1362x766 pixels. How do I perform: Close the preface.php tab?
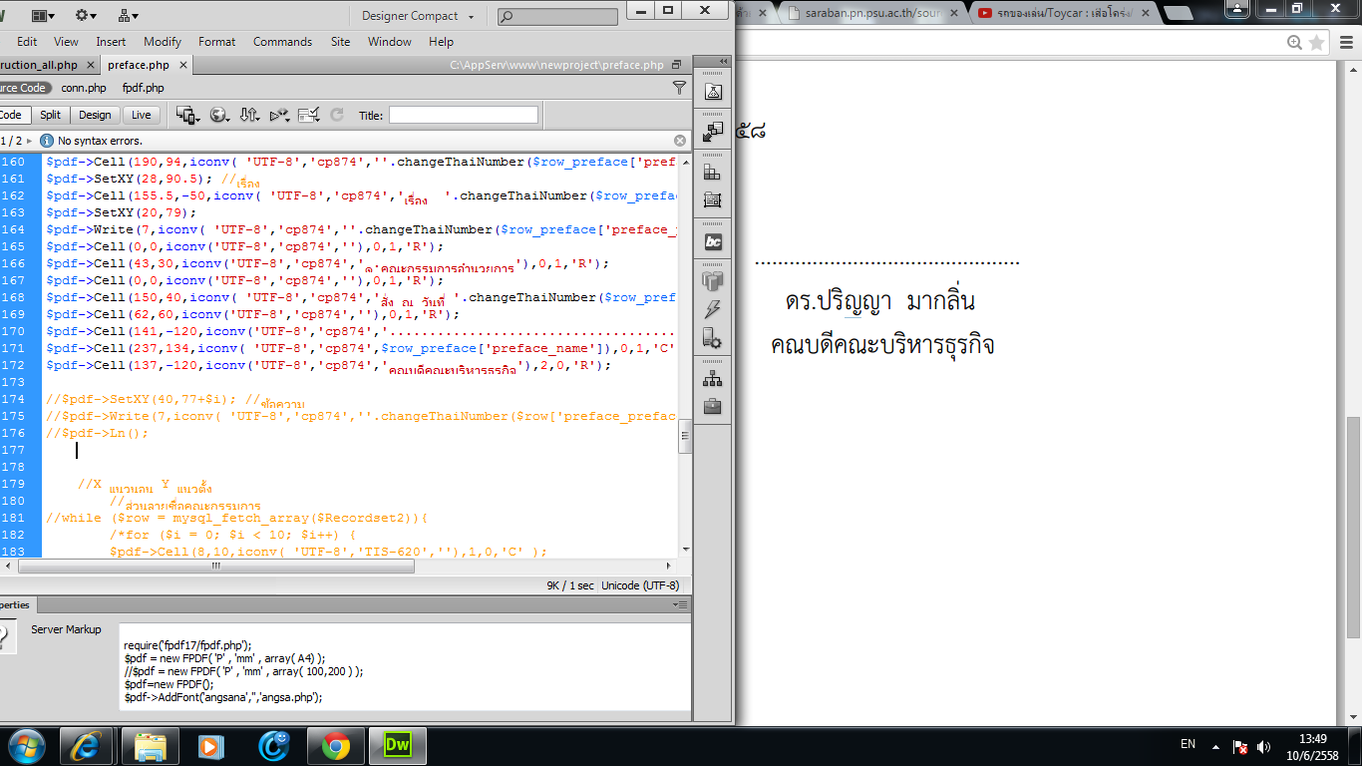tap(182, 65)
